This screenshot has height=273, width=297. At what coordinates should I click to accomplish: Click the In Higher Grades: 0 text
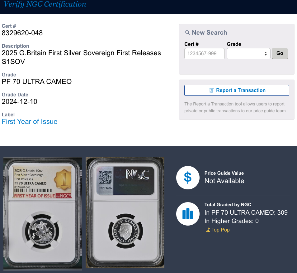(231, 221)
